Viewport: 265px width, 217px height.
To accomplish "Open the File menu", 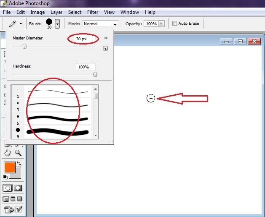I will 7,12.
